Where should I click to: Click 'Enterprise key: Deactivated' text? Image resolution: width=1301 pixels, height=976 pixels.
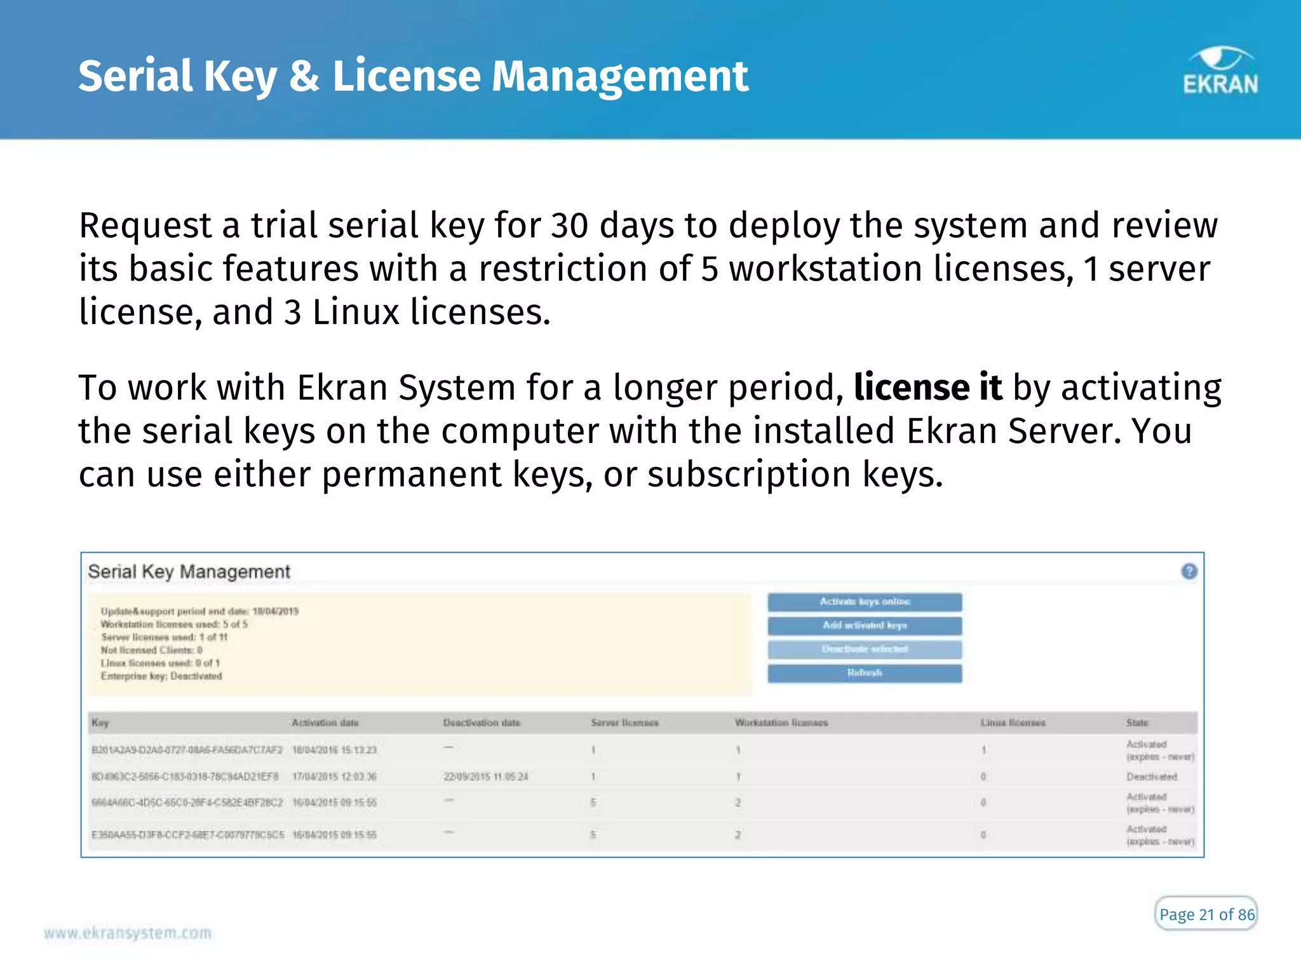(x=161, y=676)
